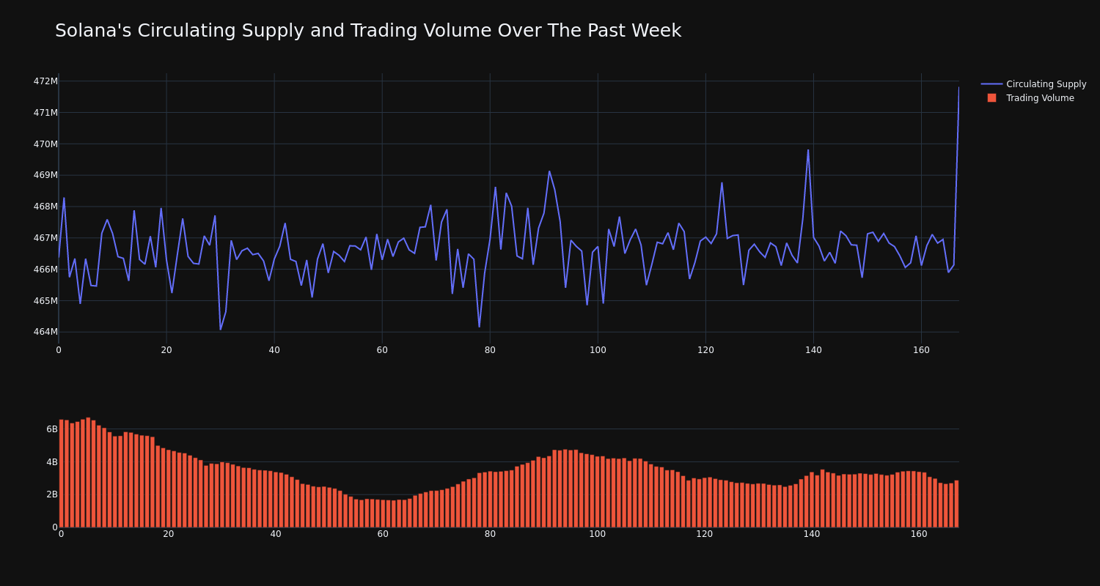Select the 470M y-axis label
The image size is (1100, 586).
(x=45, y=144)
